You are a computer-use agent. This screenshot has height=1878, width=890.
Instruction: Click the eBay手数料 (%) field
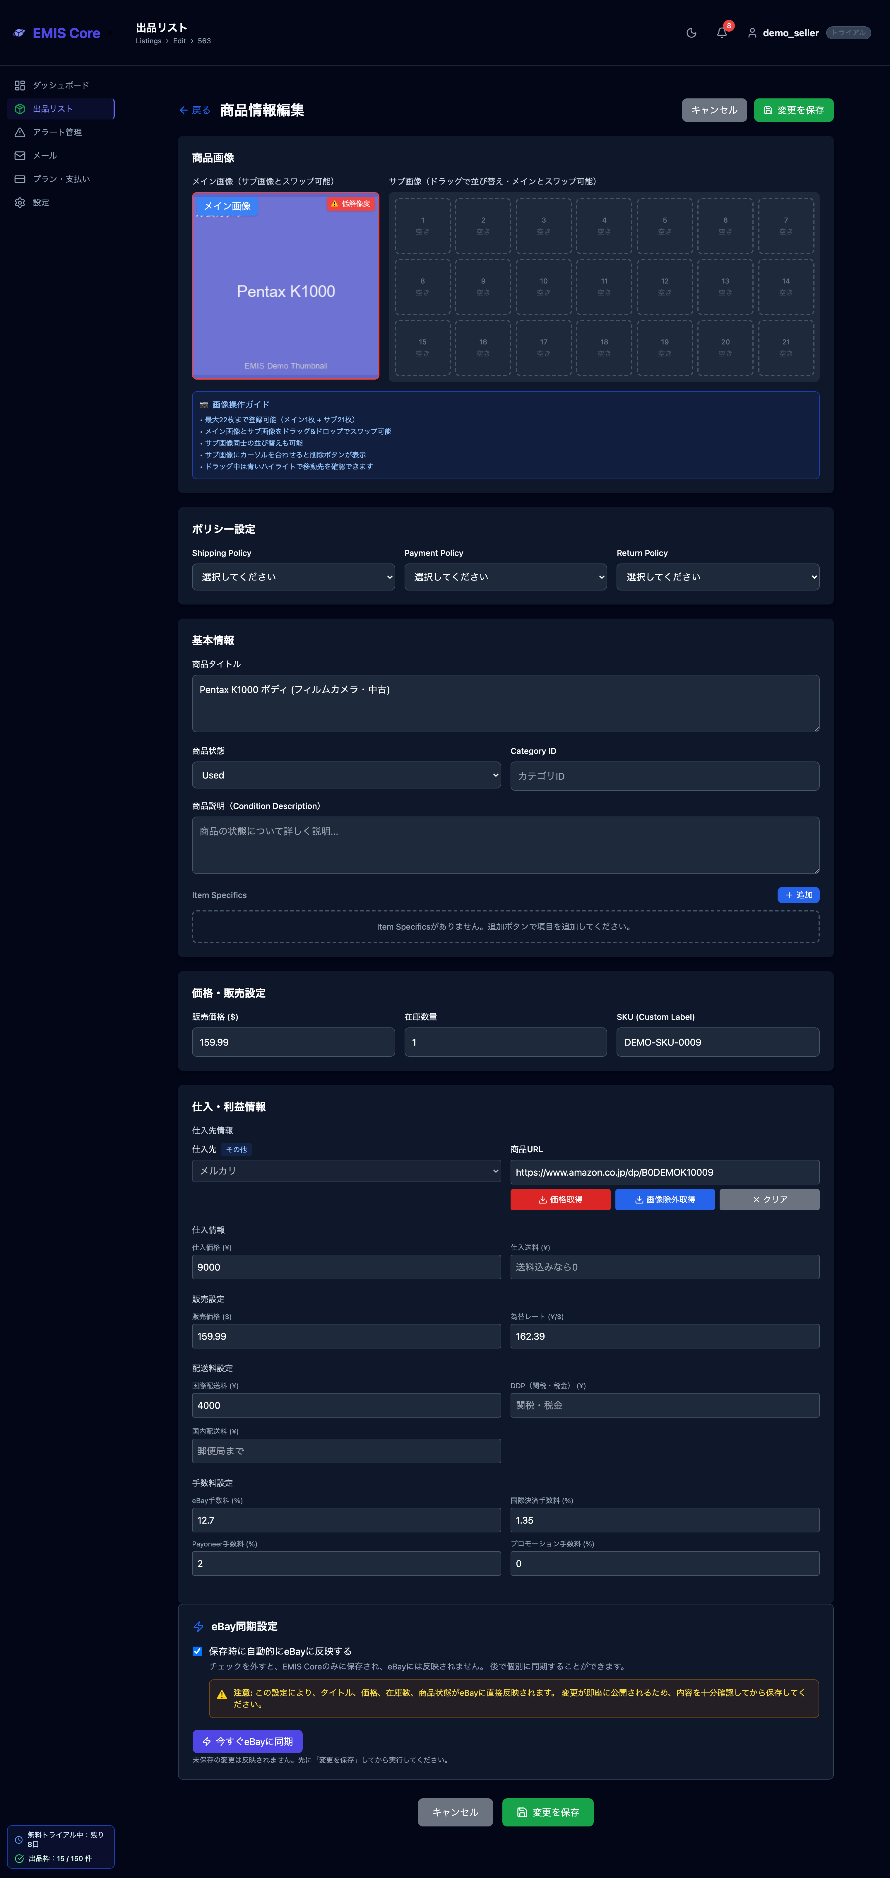[x=346, y=1520]
